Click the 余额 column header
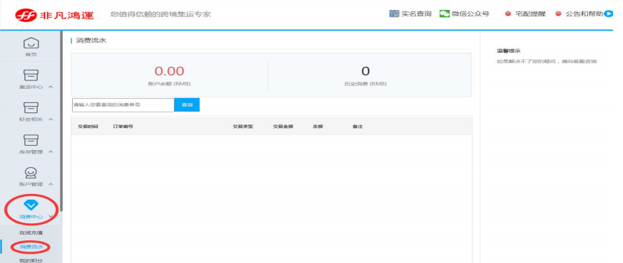The height and width of the screenshot is (263, 623). click(x=318, y=127)
